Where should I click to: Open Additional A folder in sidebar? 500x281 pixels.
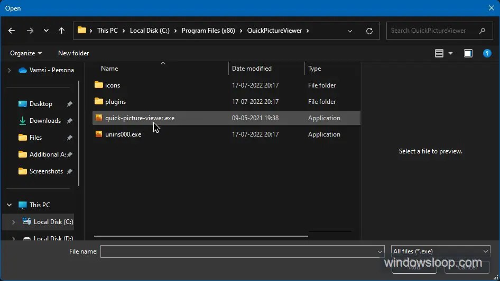point(42,154)
